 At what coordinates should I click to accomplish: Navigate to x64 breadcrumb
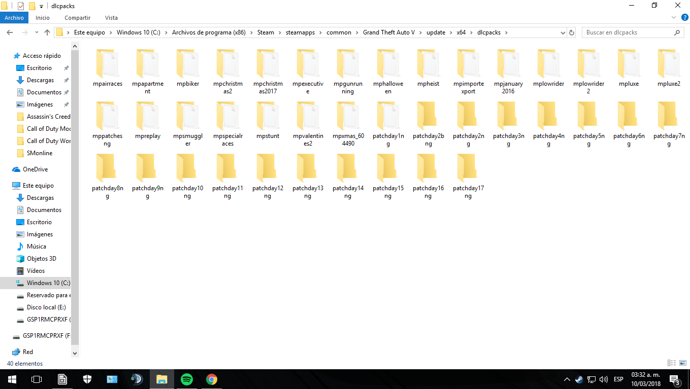point(461,32)
